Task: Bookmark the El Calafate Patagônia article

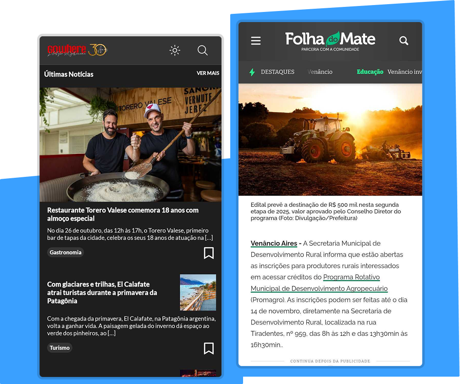Action: coord(209,349)
